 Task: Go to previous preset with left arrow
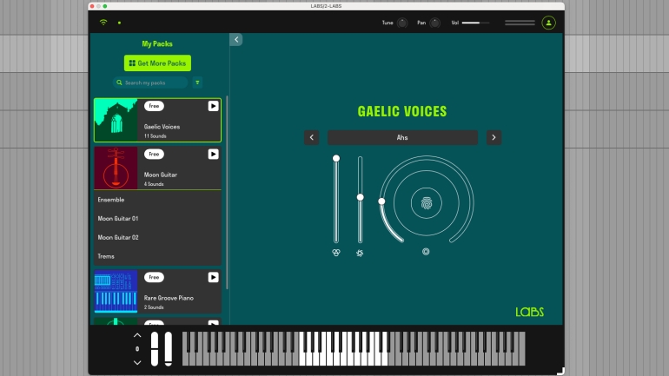[x=311, y=137]
